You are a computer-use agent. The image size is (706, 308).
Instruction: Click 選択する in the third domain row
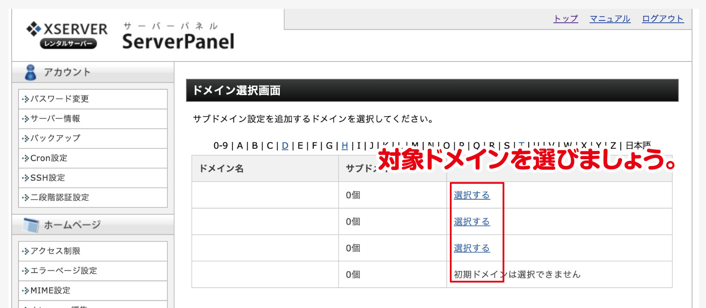[x=471, y=248]
